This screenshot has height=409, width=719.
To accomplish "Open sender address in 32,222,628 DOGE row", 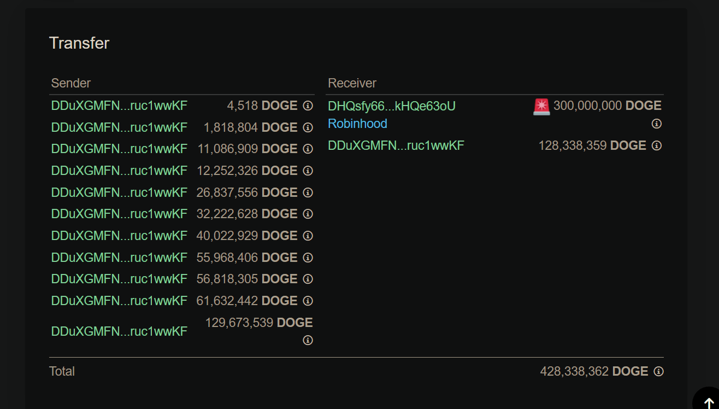I will pyautogui.click(x=119, y=214).
